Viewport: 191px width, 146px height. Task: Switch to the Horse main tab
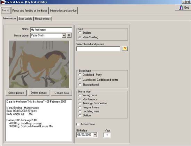pos(6,10)
